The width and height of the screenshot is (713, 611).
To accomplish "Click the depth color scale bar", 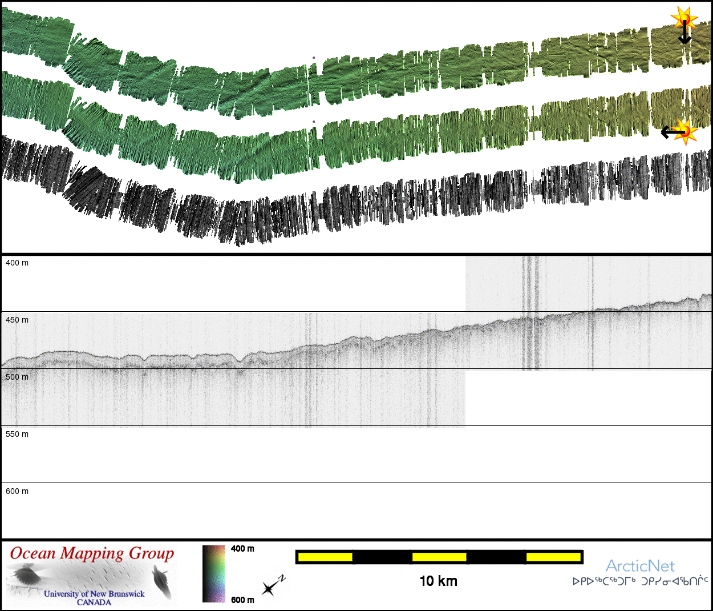I will coord(214,574).
